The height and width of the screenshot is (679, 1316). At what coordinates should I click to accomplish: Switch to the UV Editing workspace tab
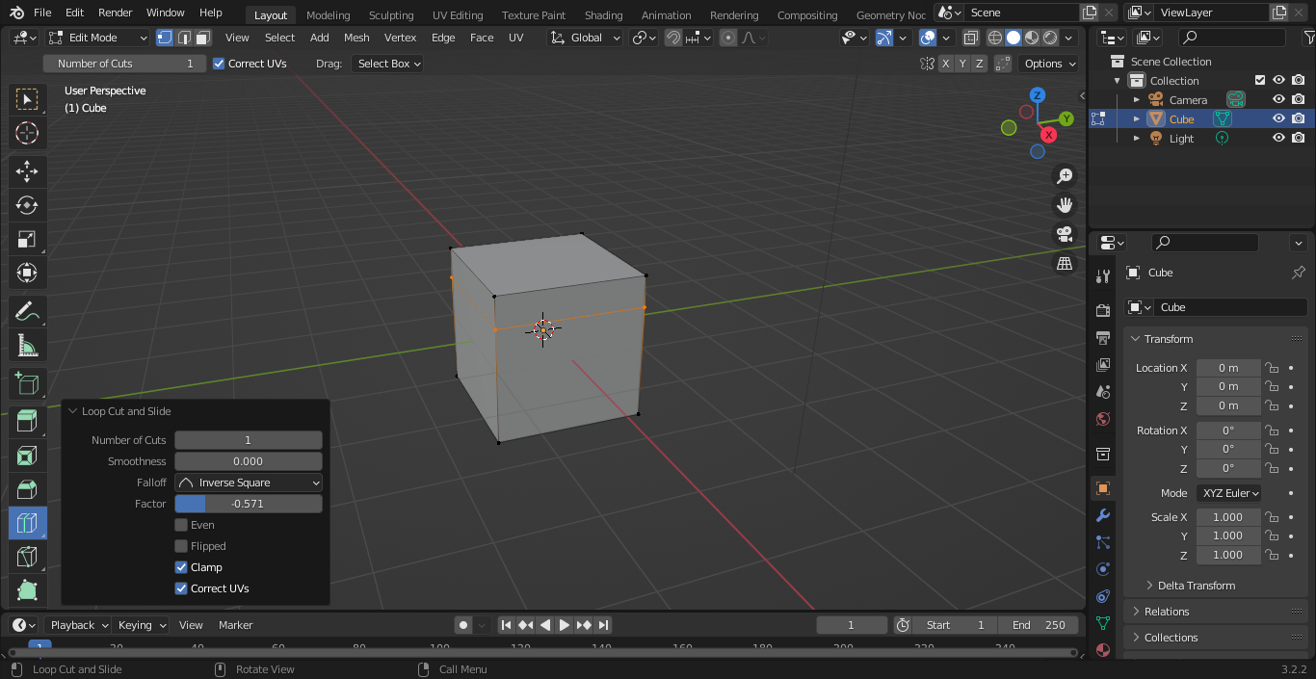click(458, 14)
